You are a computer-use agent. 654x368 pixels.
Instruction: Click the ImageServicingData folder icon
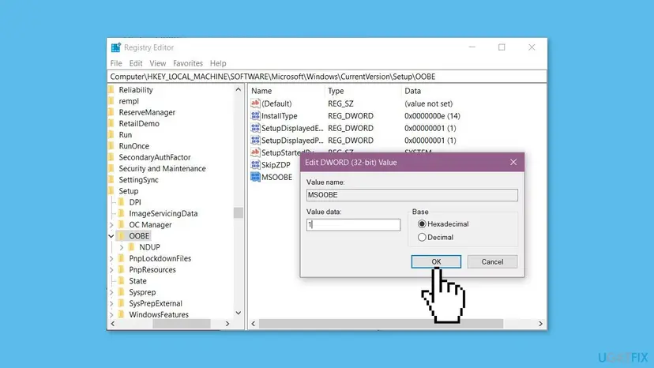coord(122,214)
